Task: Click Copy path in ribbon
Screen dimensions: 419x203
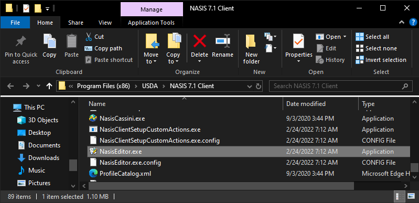Action: [x=103, y=48]
